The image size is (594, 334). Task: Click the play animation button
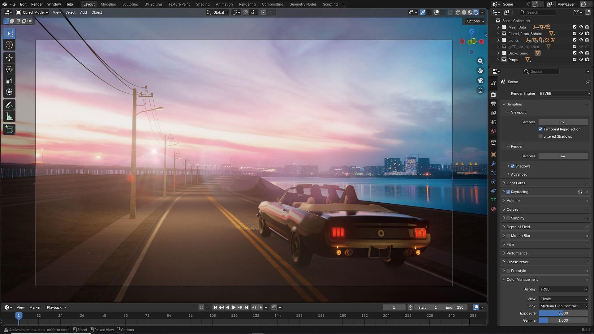[x=234, y=307]
